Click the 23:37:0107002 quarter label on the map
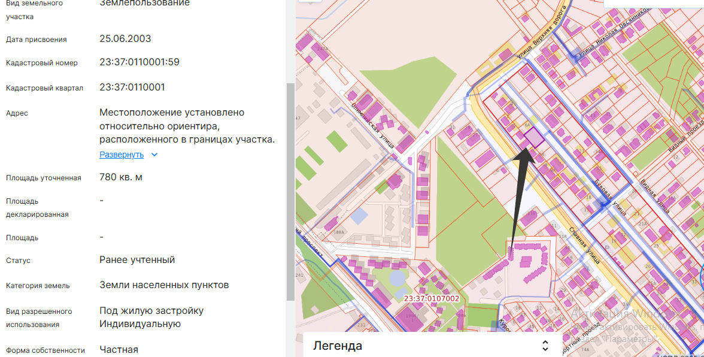The width and height of the screenshot is (704, 357). point(432,298)
